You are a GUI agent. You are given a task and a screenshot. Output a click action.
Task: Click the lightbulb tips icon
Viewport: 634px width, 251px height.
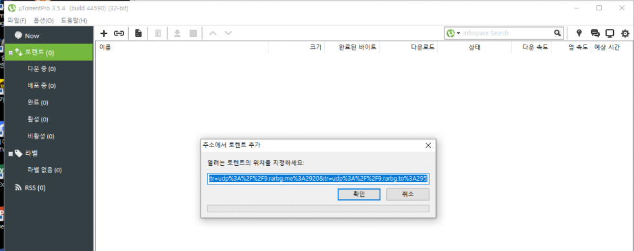coord(579,33)
